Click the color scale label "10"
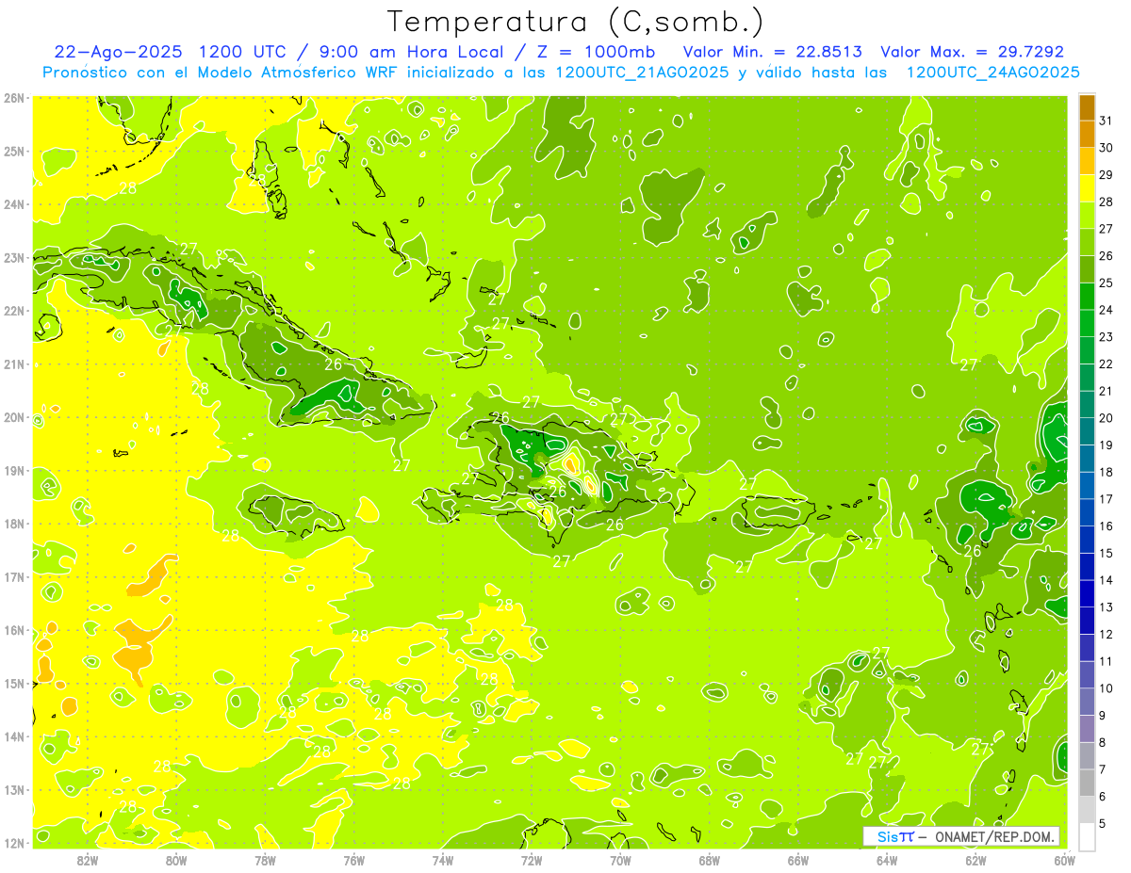 tap(1106, 688)
